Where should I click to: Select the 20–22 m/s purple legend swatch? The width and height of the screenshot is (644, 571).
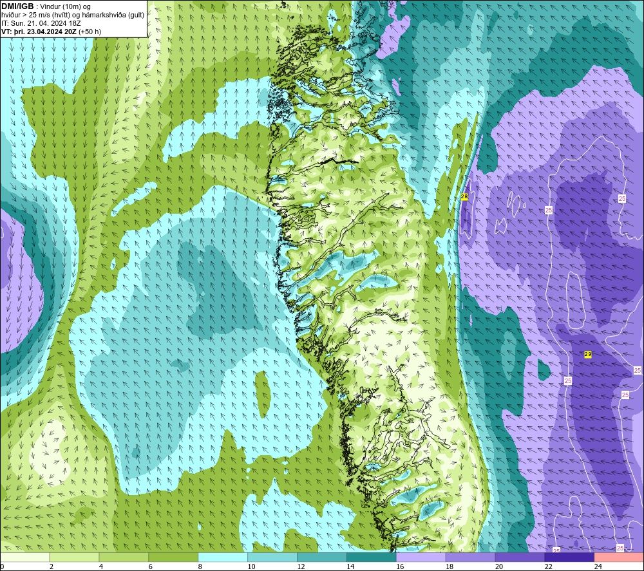520,557
